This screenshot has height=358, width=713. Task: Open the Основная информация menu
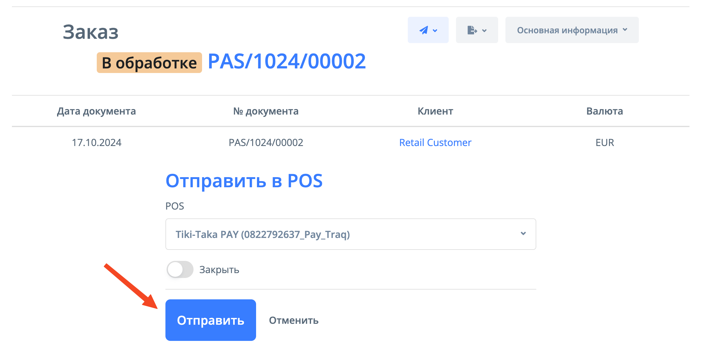point(567,30)
